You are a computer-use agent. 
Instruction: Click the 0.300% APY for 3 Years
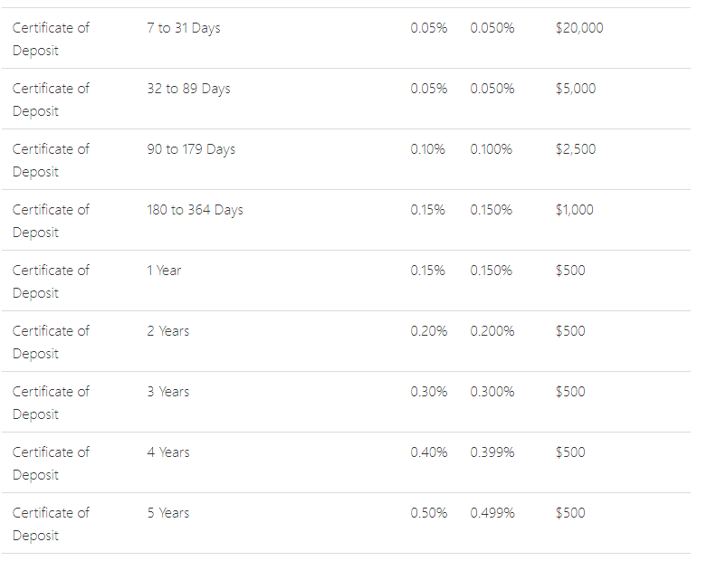pos(492,392)
